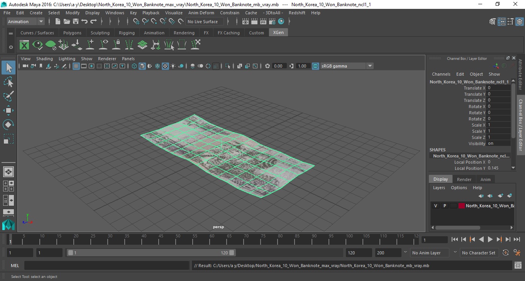
Task: Activate the Move tool in toolbox
Action: [8, 110]
